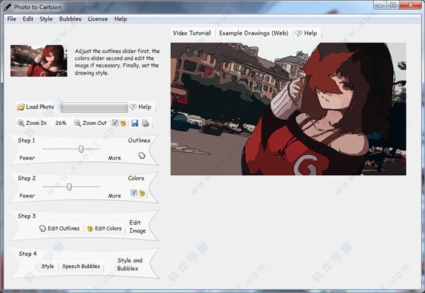Click the Style and Bubbles label
Viewport: 425px width, 293px height.
[x=130, y=264]
